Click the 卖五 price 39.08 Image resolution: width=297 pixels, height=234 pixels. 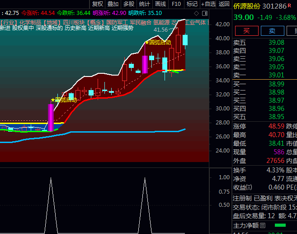click(x=276, y=43)
